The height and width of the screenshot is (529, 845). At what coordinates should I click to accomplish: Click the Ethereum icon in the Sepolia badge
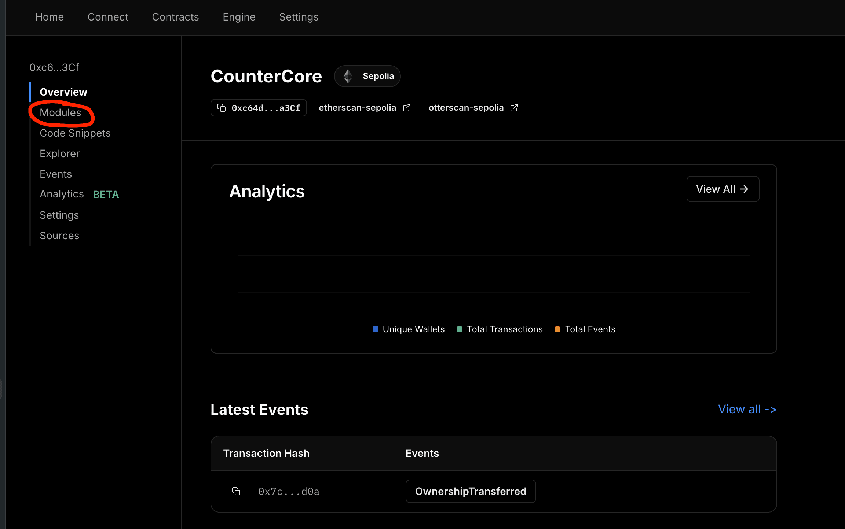pos(348,76)
